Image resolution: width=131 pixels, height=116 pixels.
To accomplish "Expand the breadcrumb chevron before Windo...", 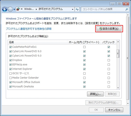I will [x=22, y=9].
